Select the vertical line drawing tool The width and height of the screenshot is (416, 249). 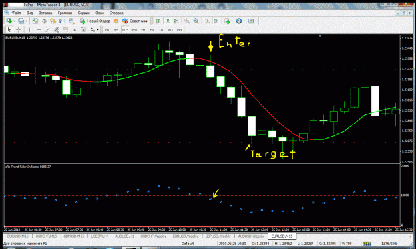tap(29, 30)
